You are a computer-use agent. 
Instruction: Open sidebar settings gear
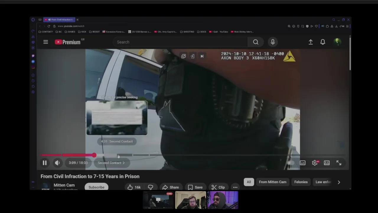[33, 92]
